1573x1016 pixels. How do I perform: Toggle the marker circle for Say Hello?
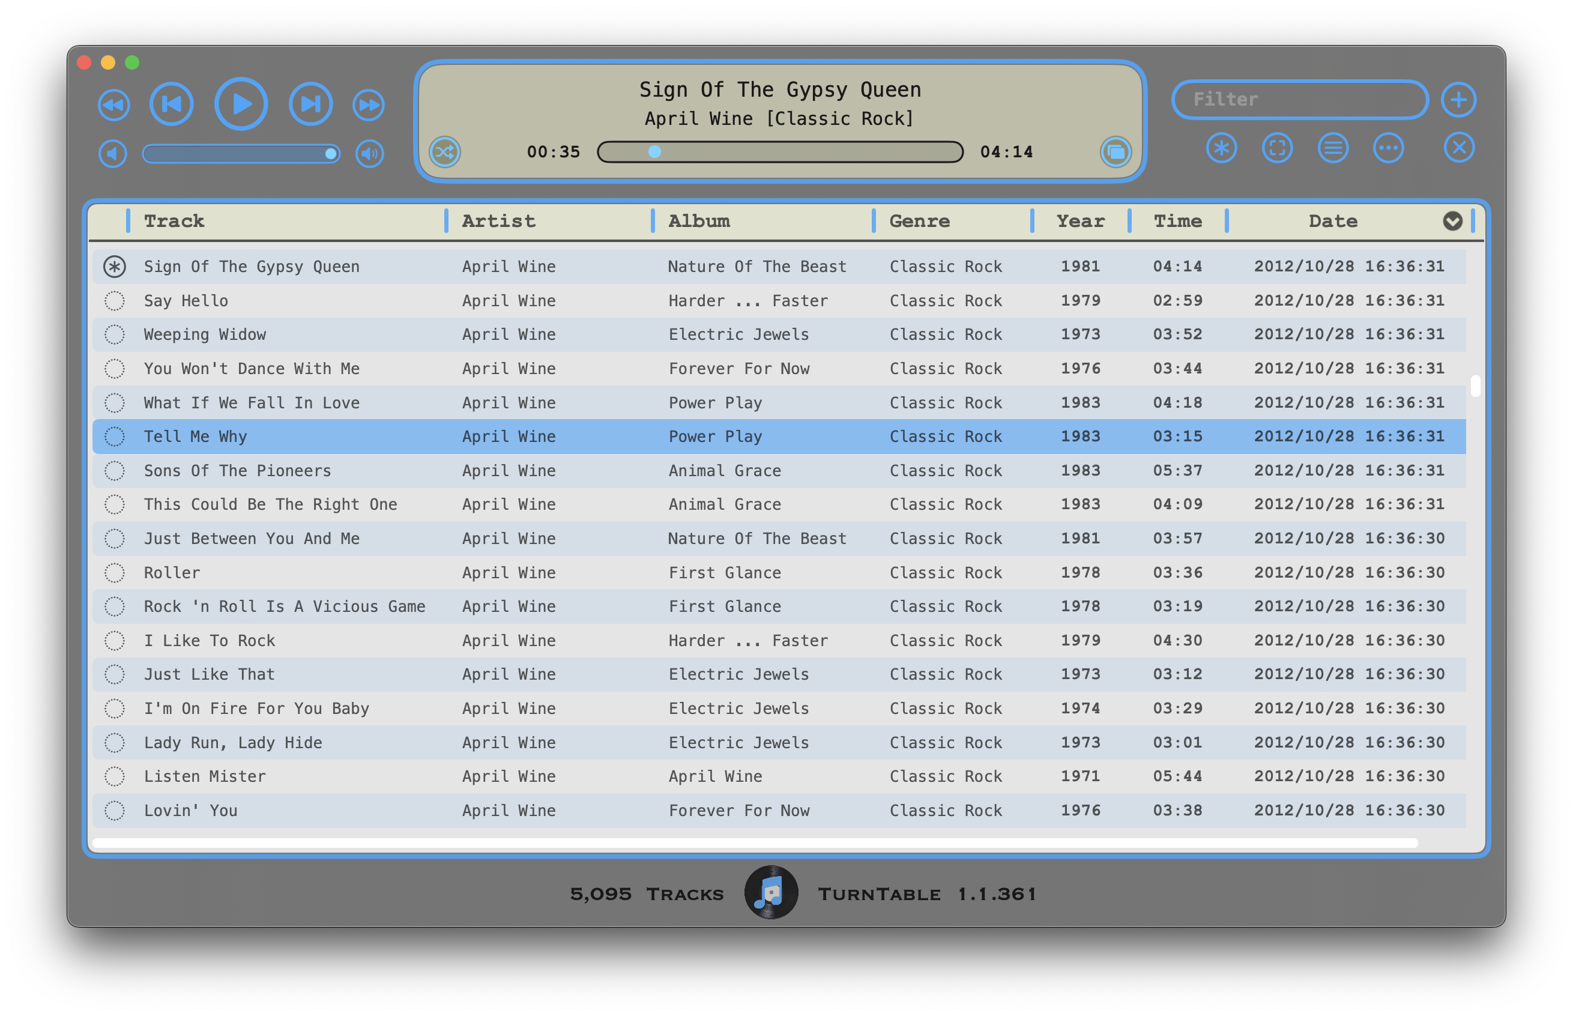tap(114, 301)
